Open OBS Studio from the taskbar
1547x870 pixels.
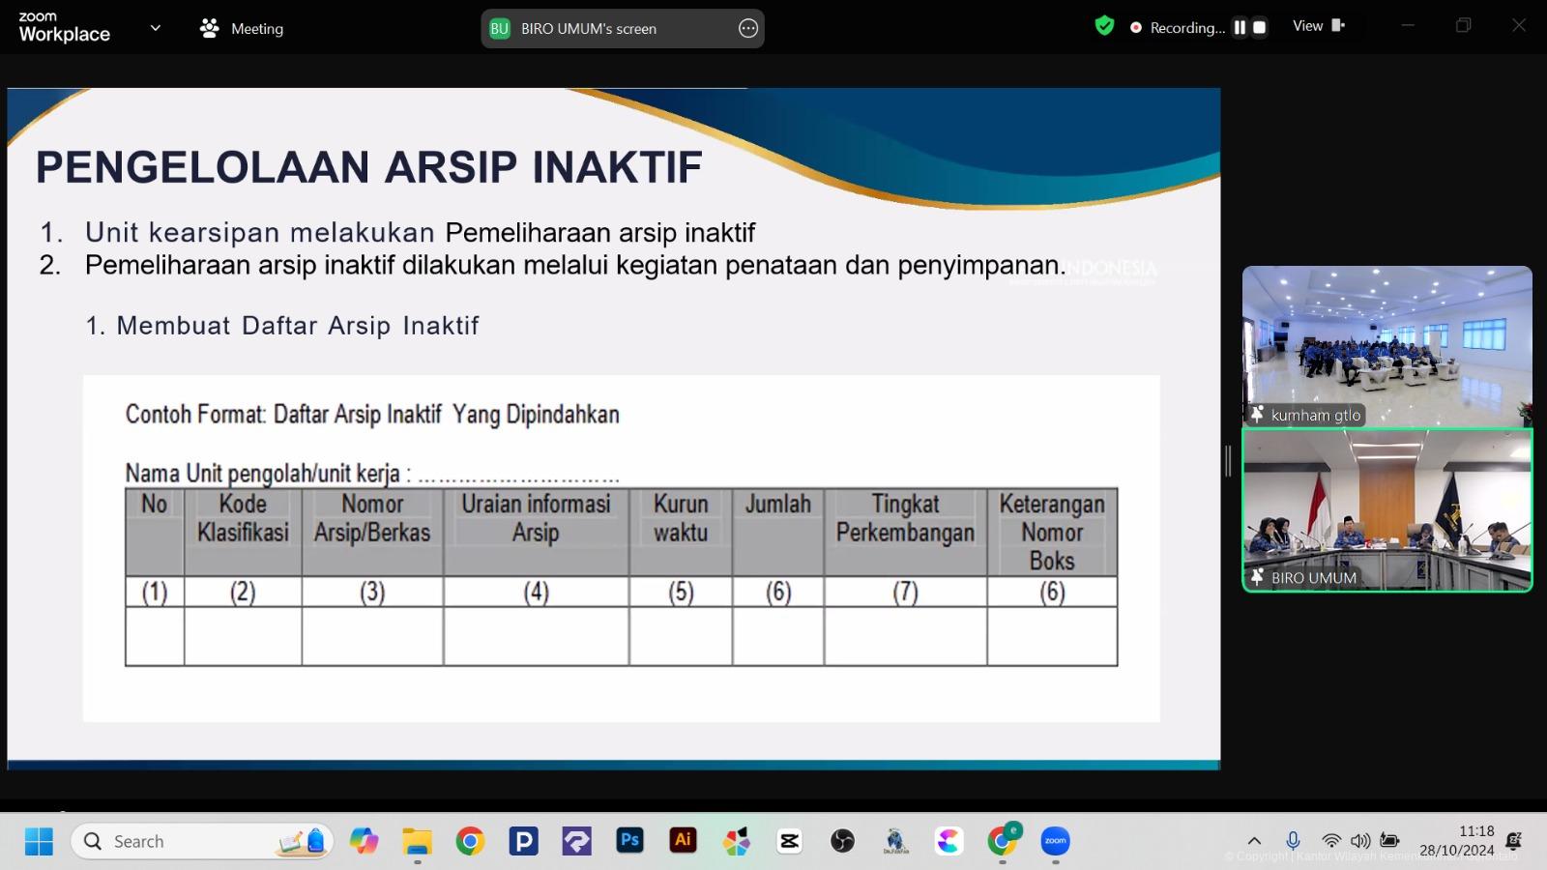pyautogui.click(x=842, y=841)
